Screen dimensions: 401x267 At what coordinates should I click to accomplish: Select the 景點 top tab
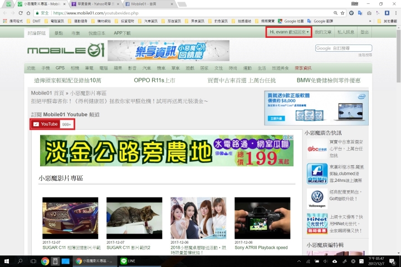pos(58,33)
